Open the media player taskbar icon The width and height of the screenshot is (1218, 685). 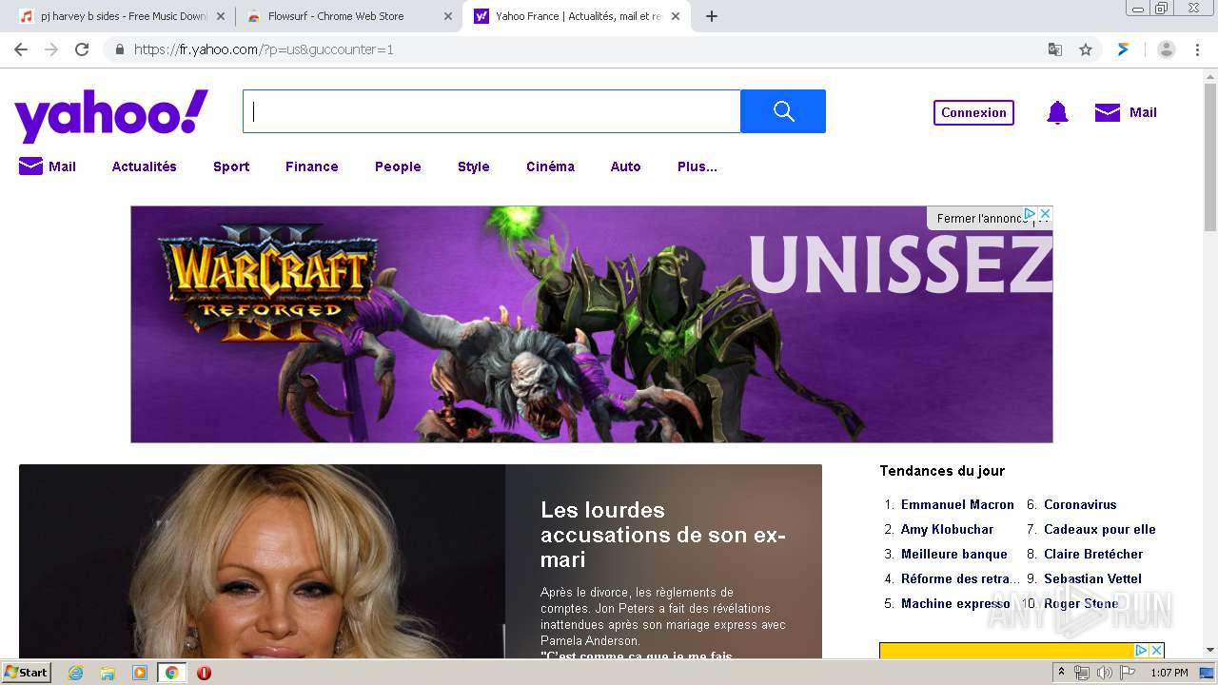(x=140, y=673)
